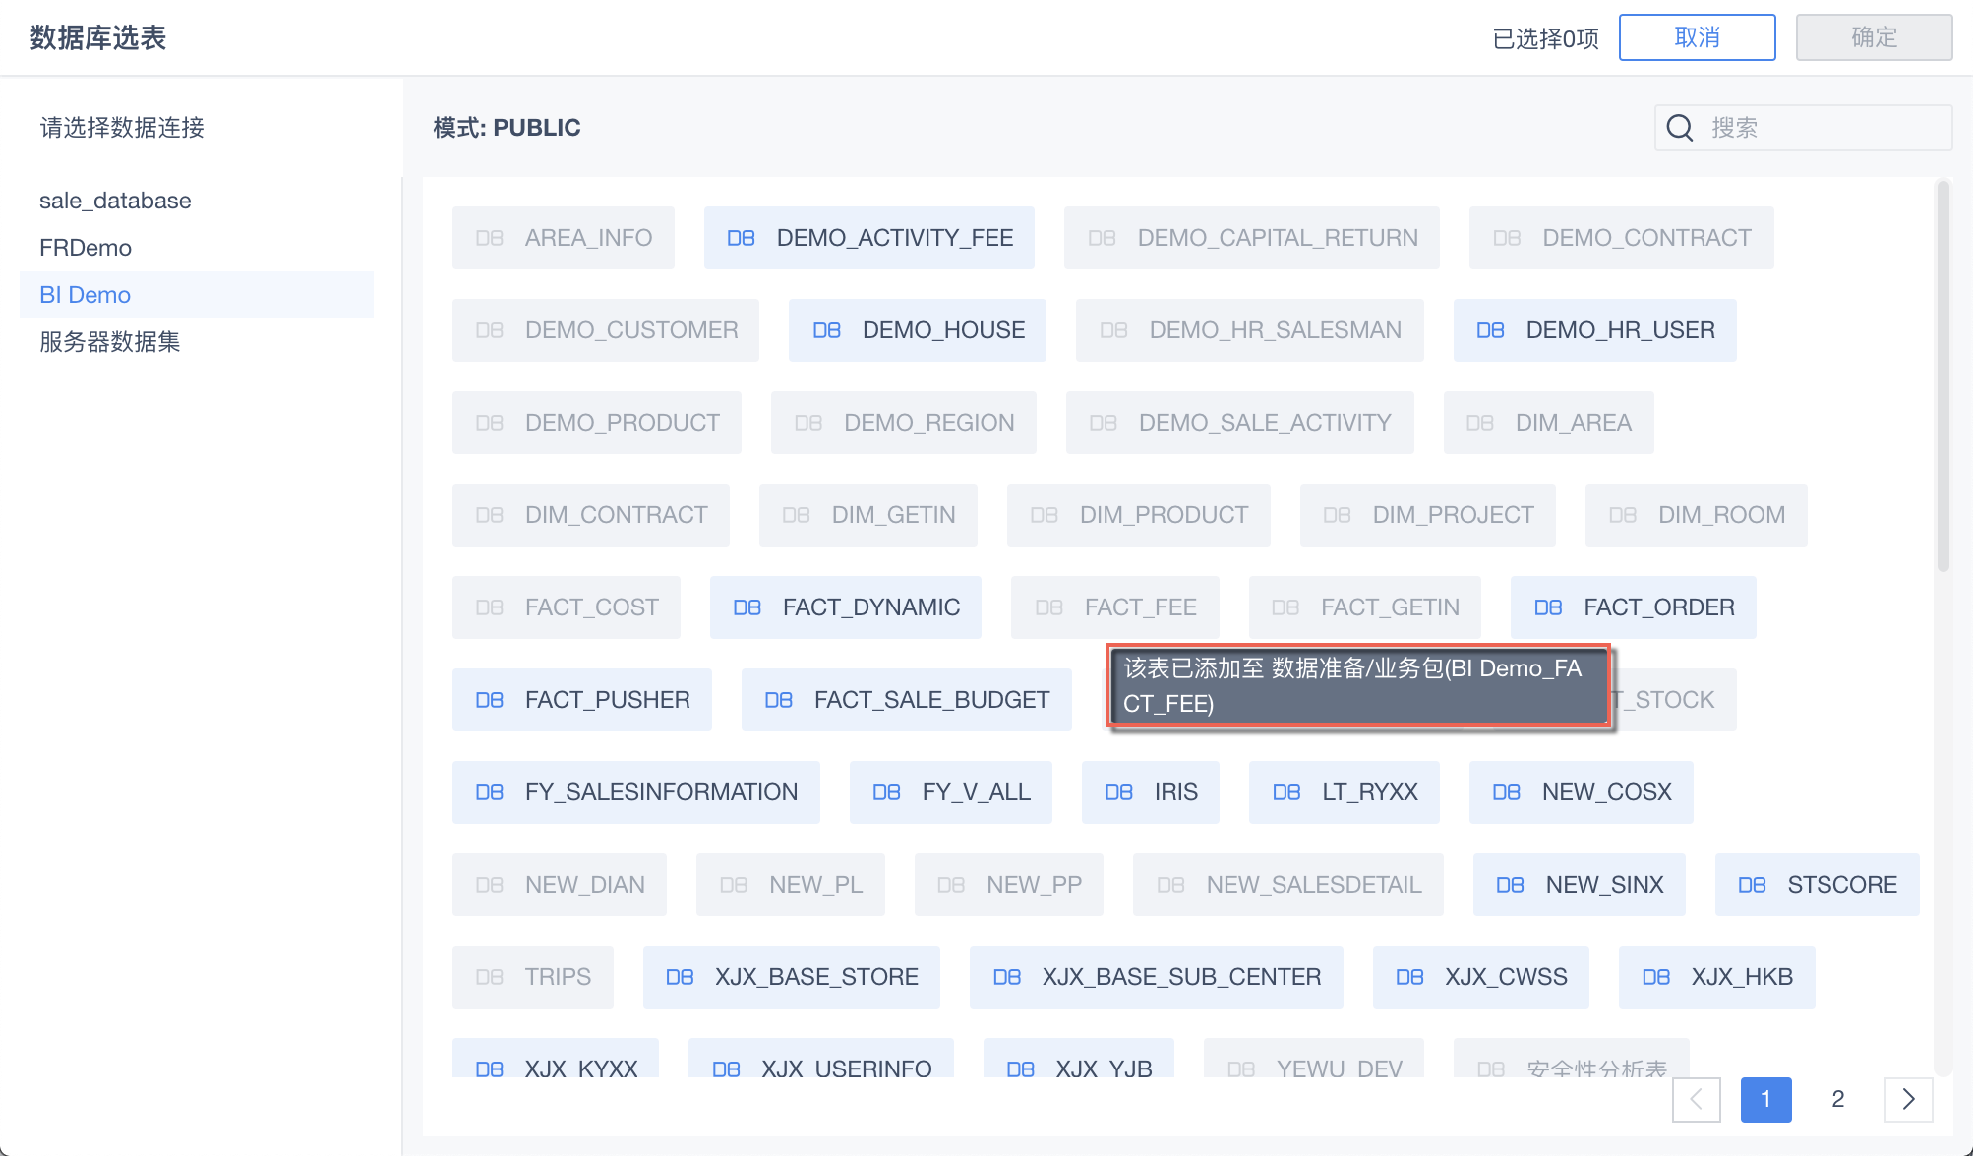Viewport: 1973px width, 1156px height.
Task: Click the vertical scrollbar of table list
Action: [x=1943, y=374]
